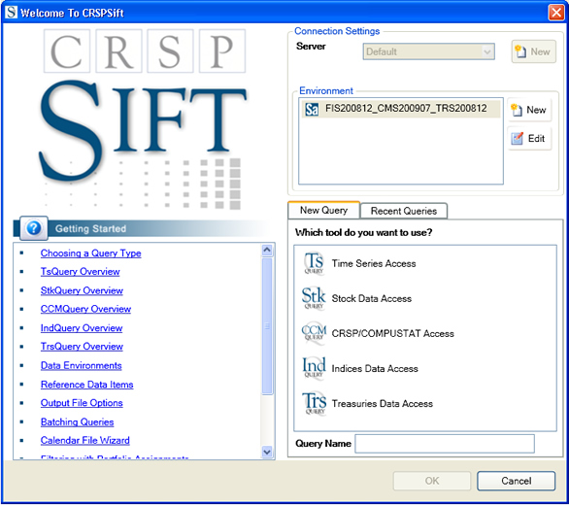This screenshot has height=505, width=569.
Task: Click the Sa environment icon
Action: (312, 109)
